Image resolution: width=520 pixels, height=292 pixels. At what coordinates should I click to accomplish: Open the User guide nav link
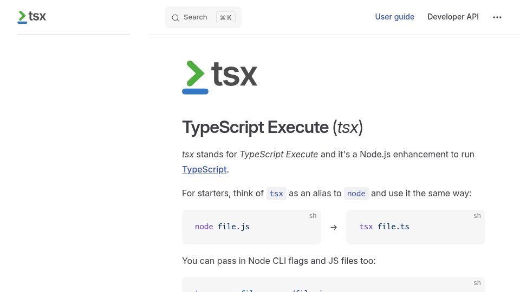click(395, 17)
